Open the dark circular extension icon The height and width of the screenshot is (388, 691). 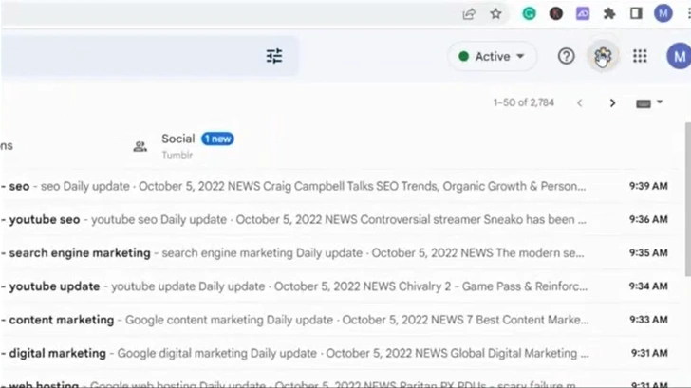pyautogui.click(x=556, y=13)
